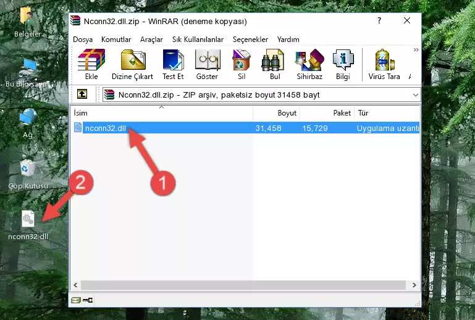The height and width of the screenshot is (320, 475).
Task: Open the Araçlar menu
Action: [151, 40]
